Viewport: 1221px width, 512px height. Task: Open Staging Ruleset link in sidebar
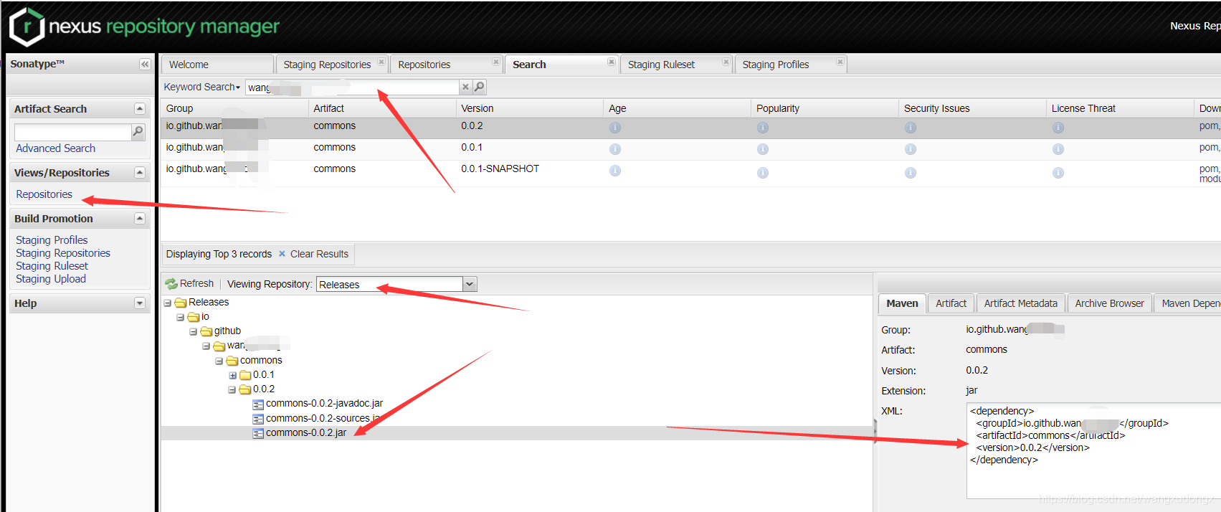[x=52, y=266]
